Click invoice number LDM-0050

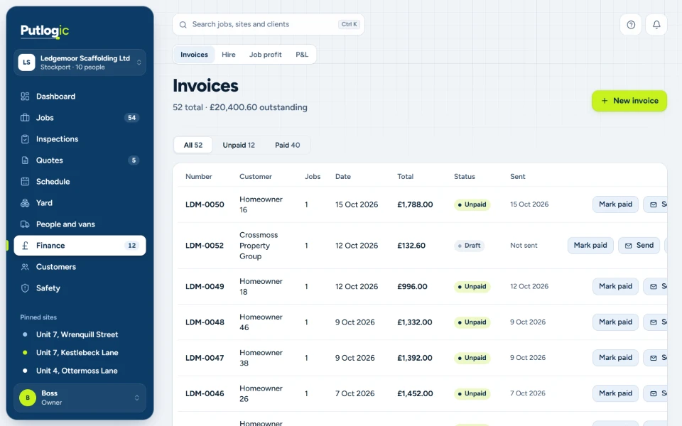point(205,204)
